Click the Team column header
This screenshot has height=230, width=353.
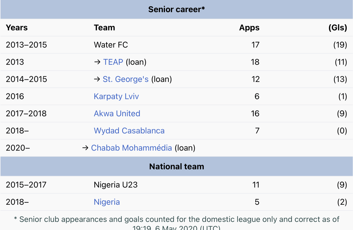click(x=104, y=28)
